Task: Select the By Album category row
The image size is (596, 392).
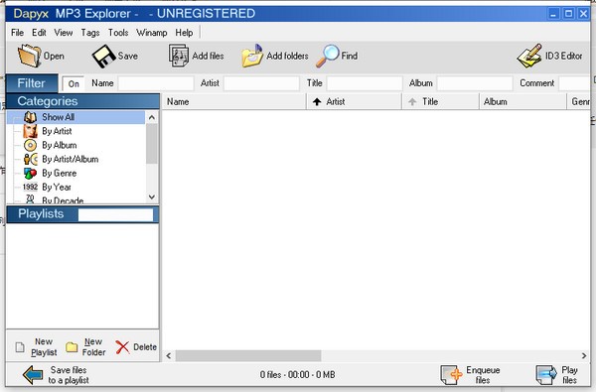Action: tap(75, 145)
